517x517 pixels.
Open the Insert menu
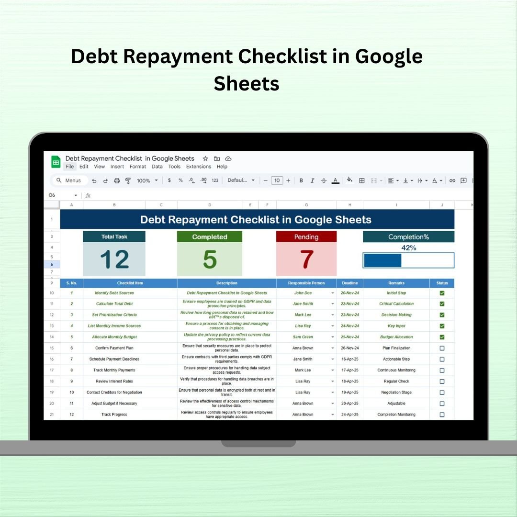117,167
